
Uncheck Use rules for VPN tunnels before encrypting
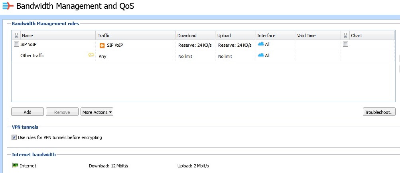coord(14,137)
